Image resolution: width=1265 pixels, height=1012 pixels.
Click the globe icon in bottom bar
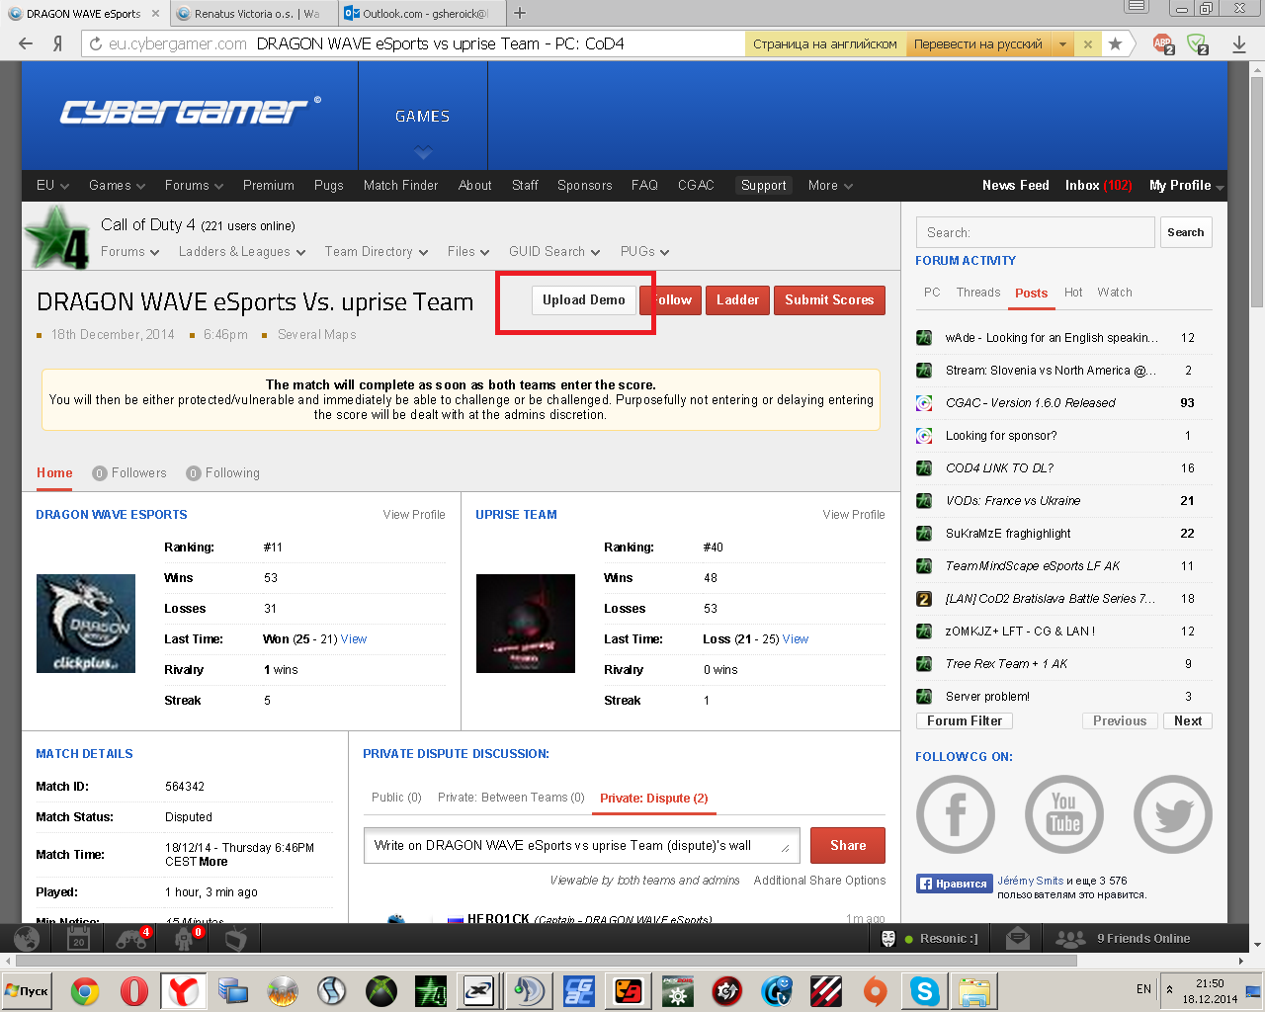point(27,939)
